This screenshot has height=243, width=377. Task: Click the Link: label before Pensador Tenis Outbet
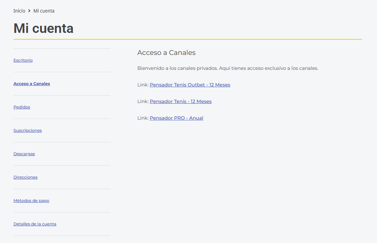143,85
